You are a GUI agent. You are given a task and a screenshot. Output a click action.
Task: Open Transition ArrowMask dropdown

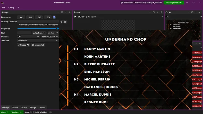[x=38, y=41]
